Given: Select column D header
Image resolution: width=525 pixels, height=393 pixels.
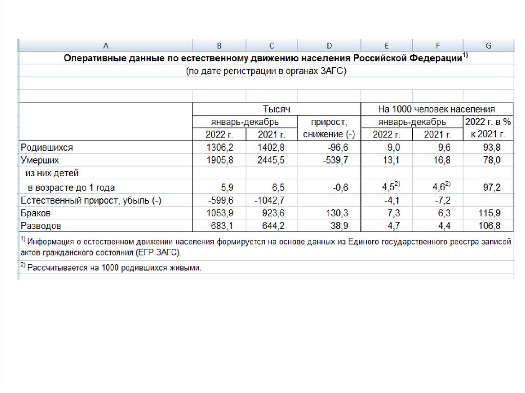Looking at the screenshot, I should [x=329, y=46].
